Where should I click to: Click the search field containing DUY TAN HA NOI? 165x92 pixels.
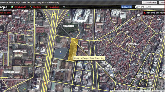[x=150, y=7]
